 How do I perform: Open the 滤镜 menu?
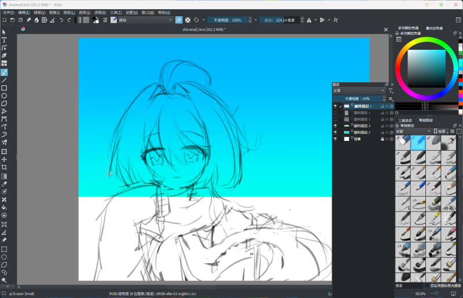[x=100, y=12]
